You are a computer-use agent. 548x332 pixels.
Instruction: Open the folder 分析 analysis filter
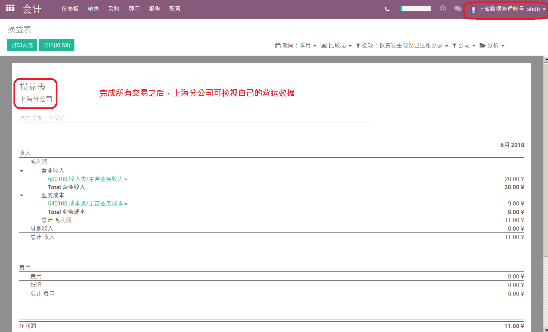pos(492,45)
